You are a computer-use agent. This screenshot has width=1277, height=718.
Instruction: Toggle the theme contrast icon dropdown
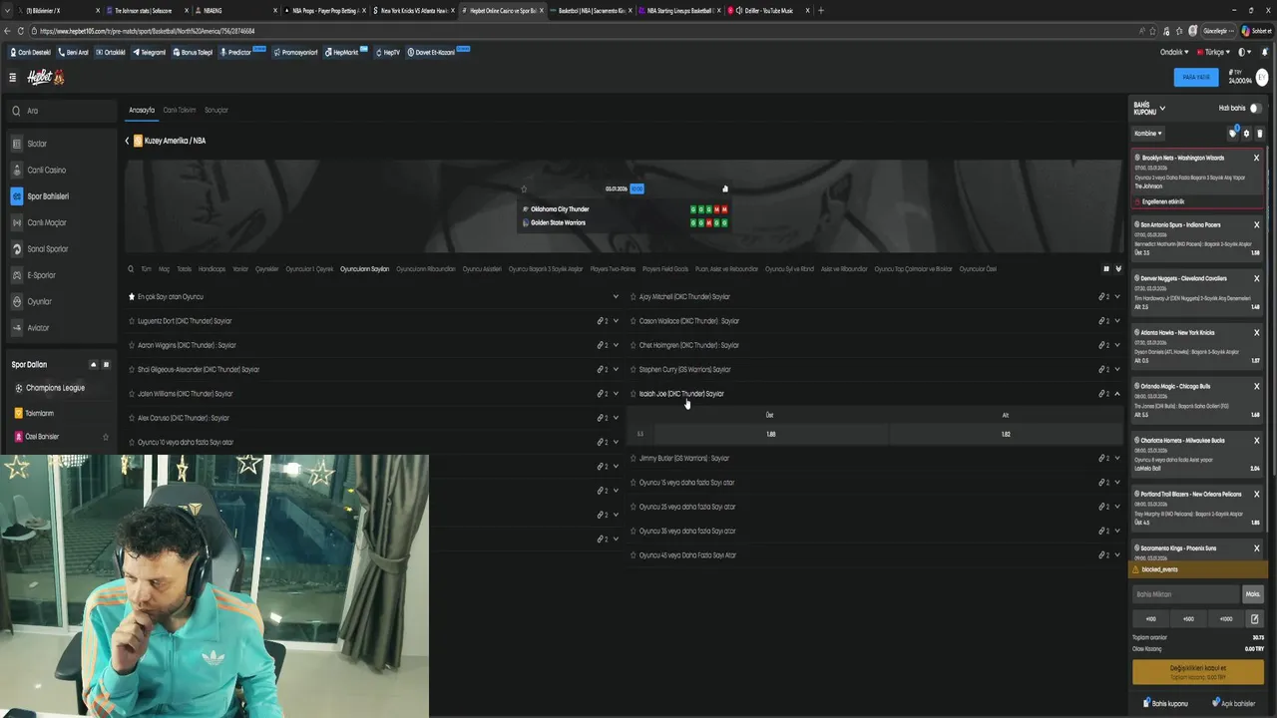click(1243, 52)
